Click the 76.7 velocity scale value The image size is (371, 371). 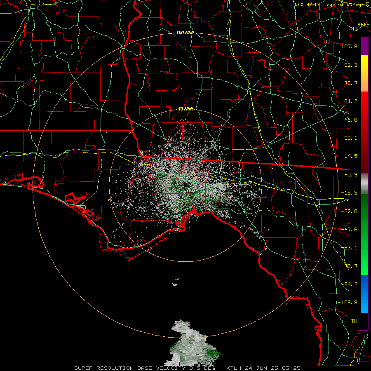(351, 83)
